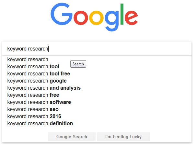Select the 'keyword research definition' suggestion
The height and width of the screenshot is (145, 196).
point(40,123)
